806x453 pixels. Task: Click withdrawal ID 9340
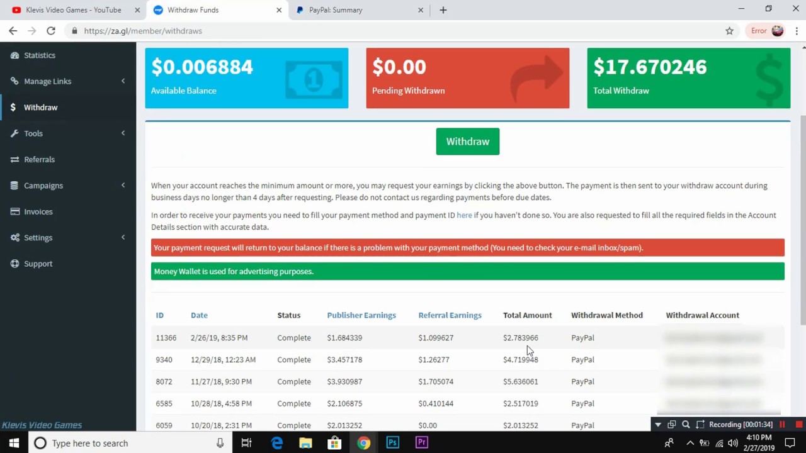(x=164, y=360)
